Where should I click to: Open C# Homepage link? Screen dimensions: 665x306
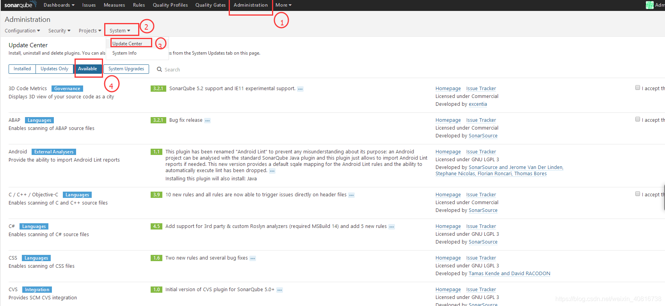(448, 226)
